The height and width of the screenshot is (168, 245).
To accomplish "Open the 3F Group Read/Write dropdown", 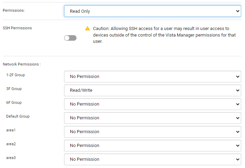I will tap(152, 90).
